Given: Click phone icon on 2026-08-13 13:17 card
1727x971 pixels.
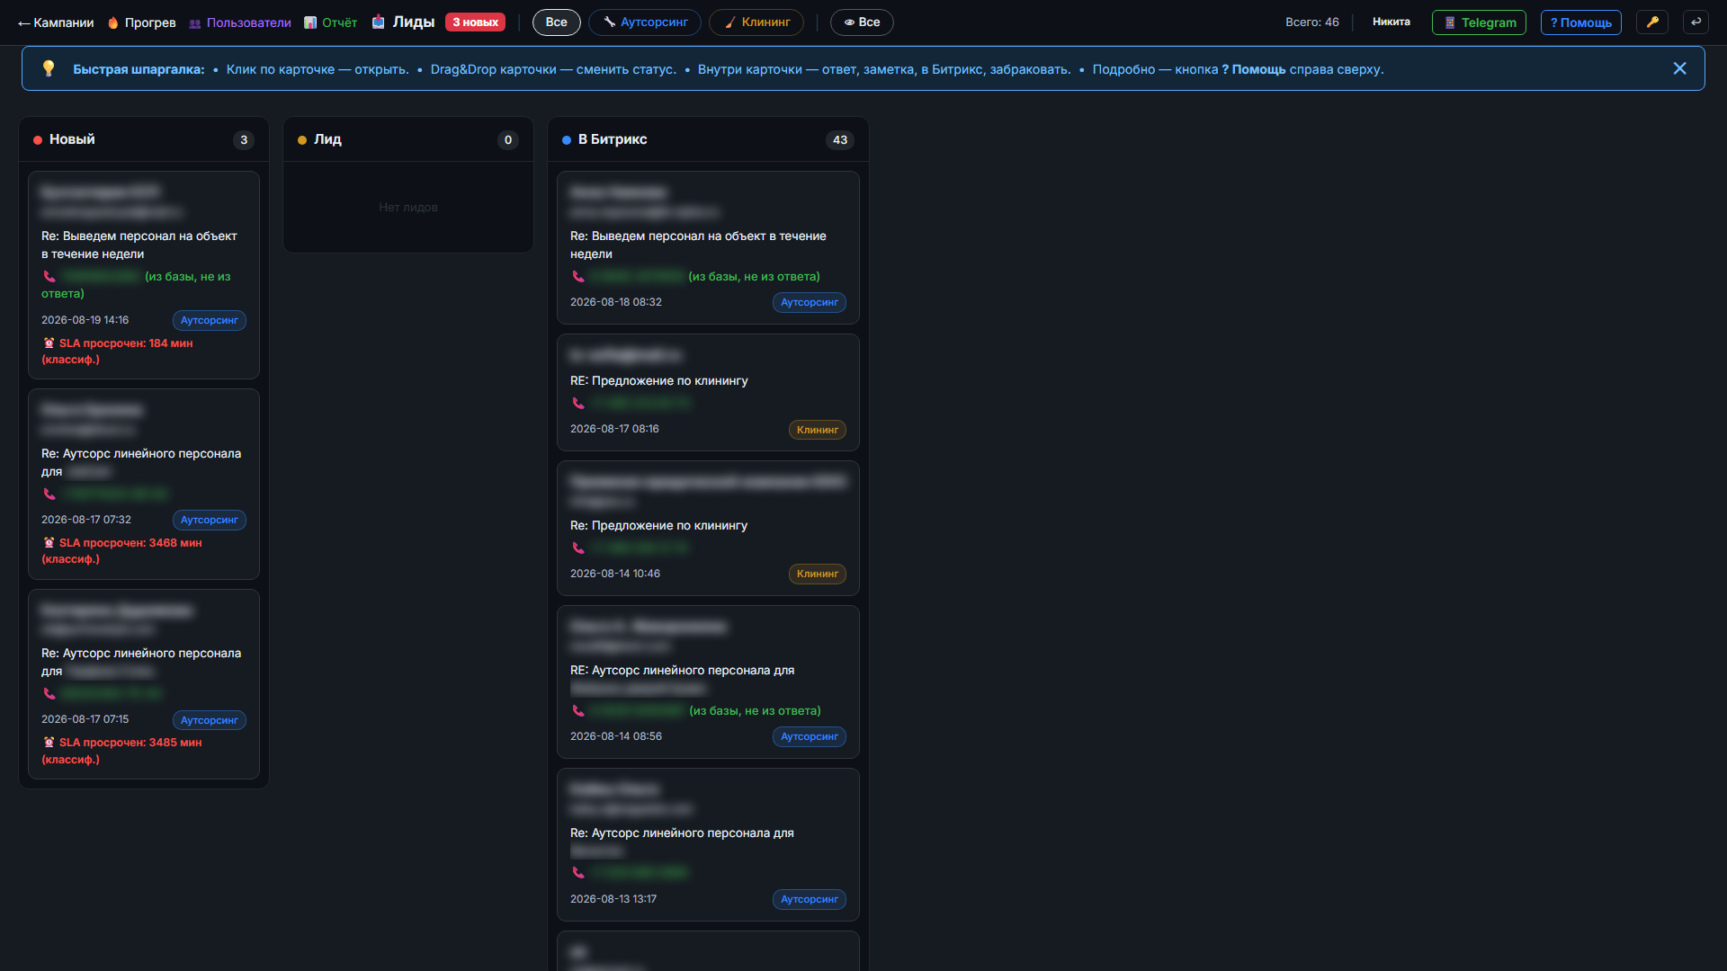Looking at the screenshot, I should 578,873.
